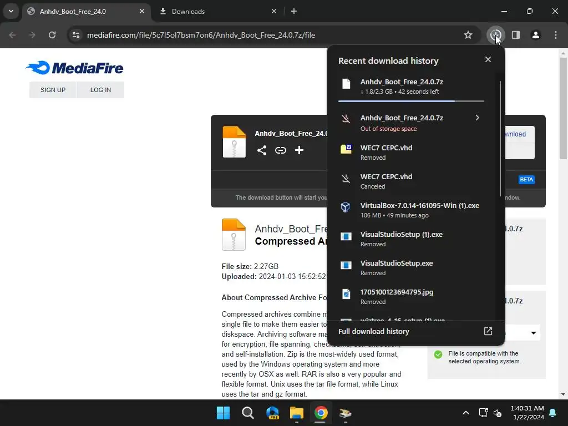568x426 pixels.
Task: View site information icon in address bar
Action: coord(76,35)
